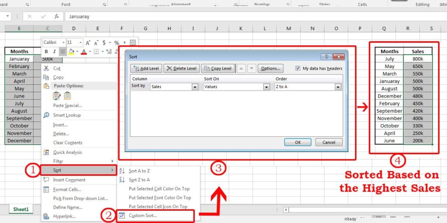Click the Insert Function fx icon
The image size is (447, 223).
click(x=57, y=17)
